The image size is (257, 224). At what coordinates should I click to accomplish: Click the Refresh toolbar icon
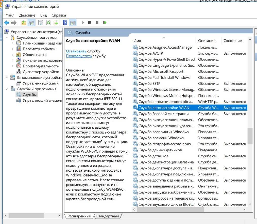(48, 23)
